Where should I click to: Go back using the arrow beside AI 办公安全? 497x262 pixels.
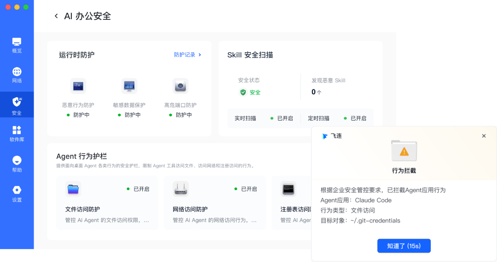56,16
